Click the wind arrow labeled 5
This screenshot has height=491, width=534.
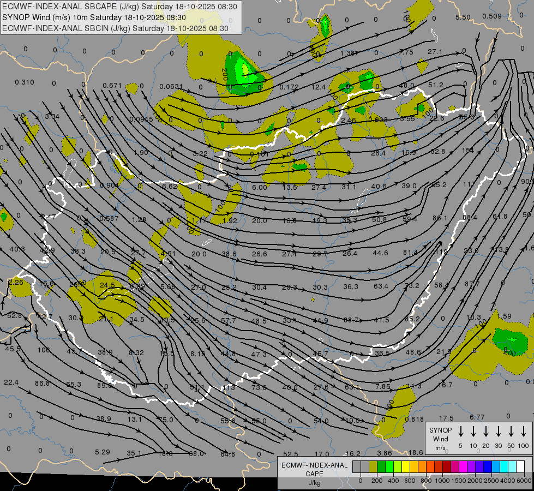[x=460, y=432]
